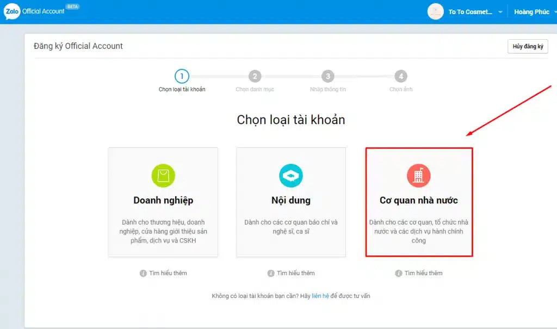Click the red government building icon
Screen dimensions: 557x329
(418, 175)
